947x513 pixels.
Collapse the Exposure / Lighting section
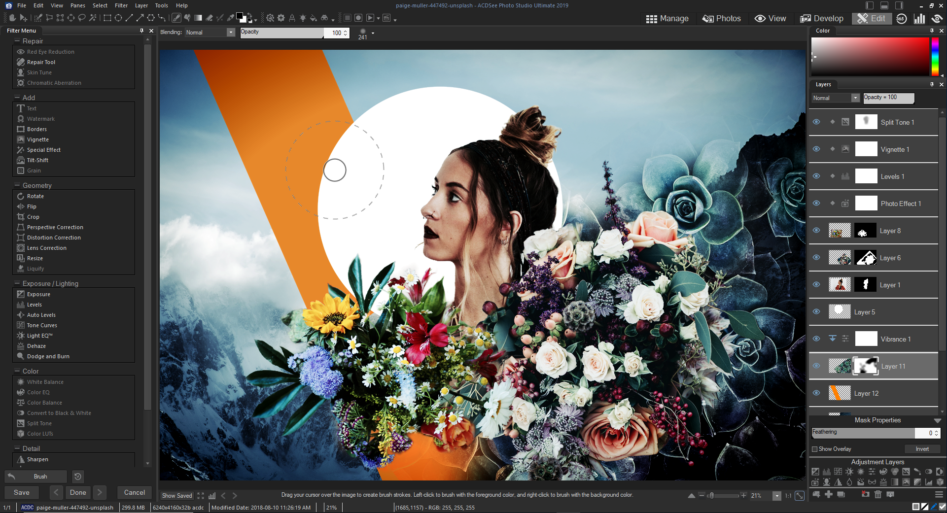pyautogui.click(x=16, y=283)
